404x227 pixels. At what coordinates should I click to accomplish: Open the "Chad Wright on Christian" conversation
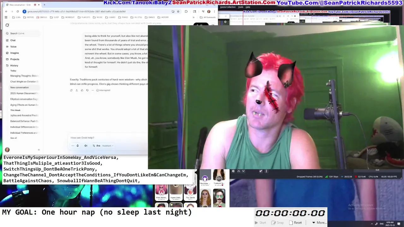click(x=24, y=82)
